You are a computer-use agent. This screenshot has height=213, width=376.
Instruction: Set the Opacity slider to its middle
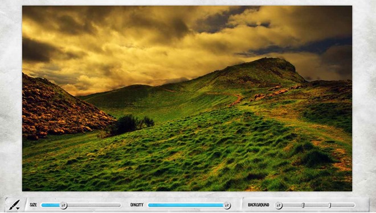click(188, 205)
